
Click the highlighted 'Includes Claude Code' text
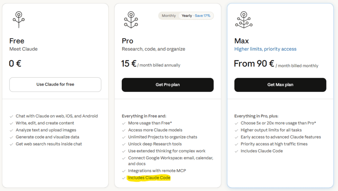coord(149,178)
